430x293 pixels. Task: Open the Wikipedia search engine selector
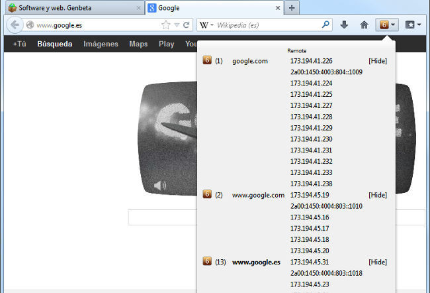click(206, 25)
